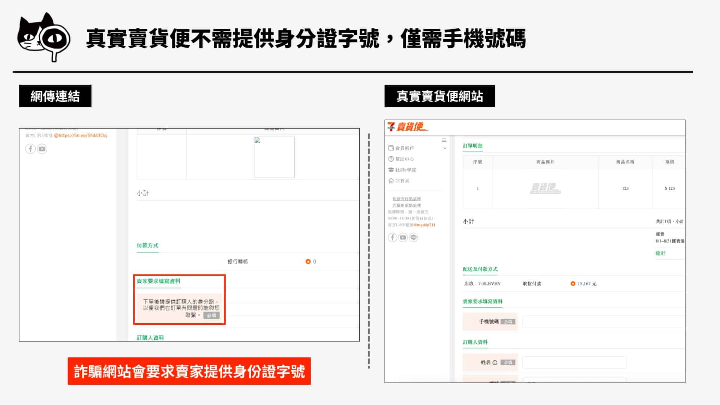720x405 pixels.
Task: Toggle the sidebar hamburger menu icon
Action: coord(444,140)
